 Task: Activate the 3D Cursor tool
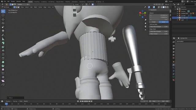(x=3, y=15)
